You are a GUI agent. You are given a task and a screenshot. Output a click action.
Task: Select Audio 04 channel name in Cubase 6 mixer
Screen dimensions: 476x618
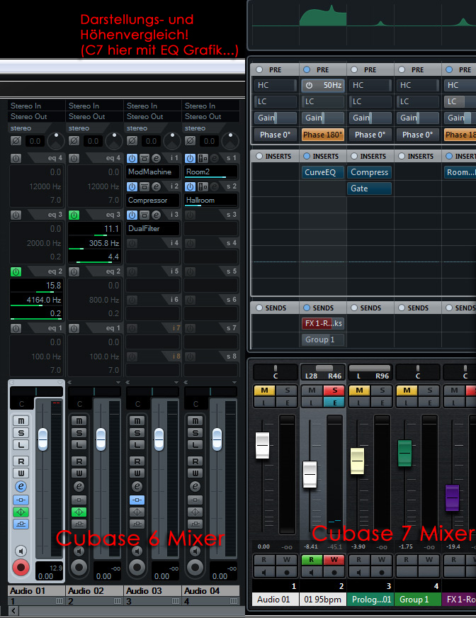coord(211,591)
